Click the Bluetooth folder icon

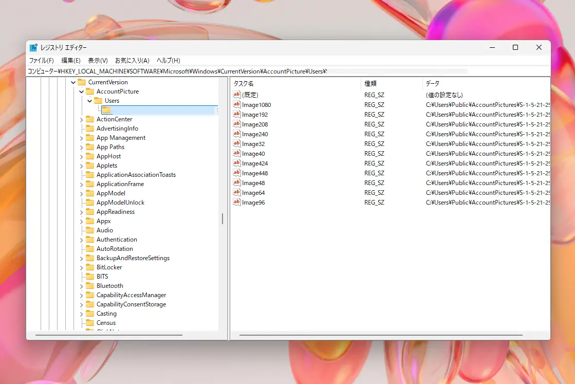coord(90,286)
